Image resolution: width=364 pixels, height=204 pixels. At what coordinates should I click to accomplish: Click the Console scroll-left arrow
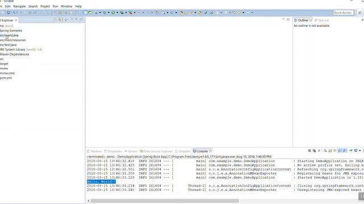pyautogui.click(x=89, y=201)
